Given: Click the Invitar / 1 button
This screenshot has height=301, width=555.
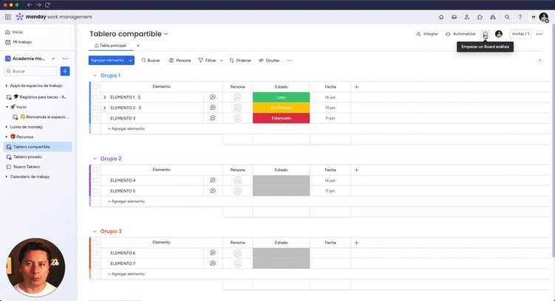Looking at the screenshot, I should [x=521, y=34].
